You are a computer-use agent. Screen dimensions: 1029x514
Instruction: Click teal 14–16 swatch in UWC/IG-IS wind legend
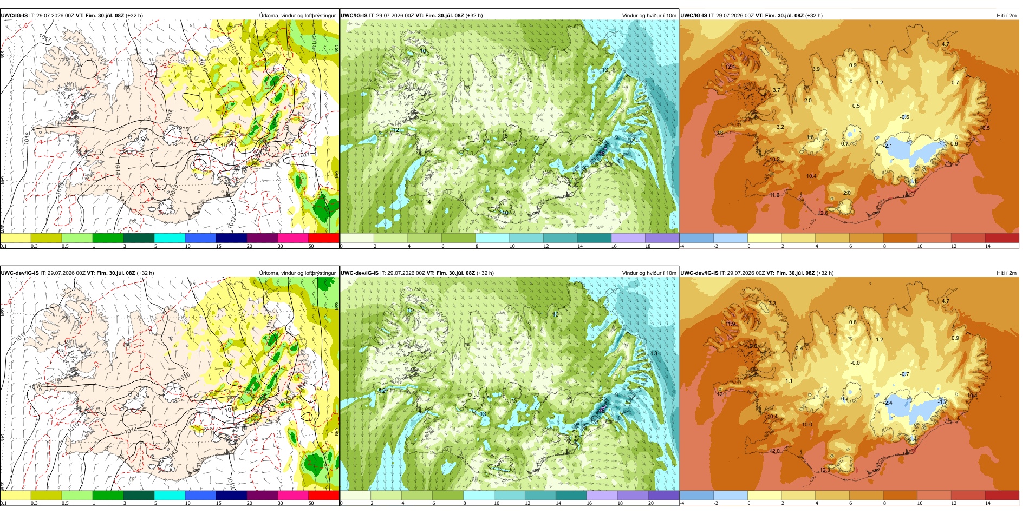(x=594, y=238)
